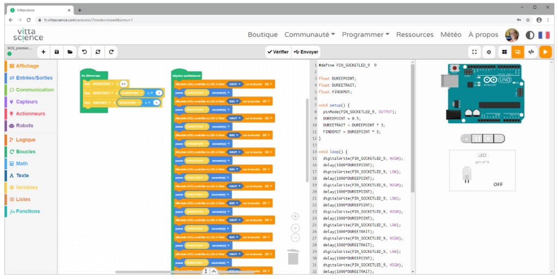Expand the Communauté dropdown menu

coord(310,34)
